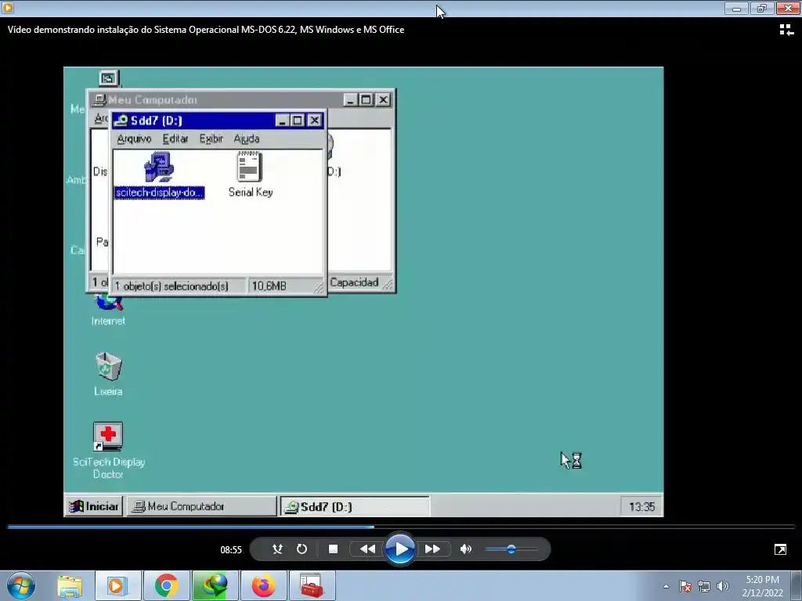Show hidden system tray icons
Screen dimensions: 802x601
coord(666,586)
